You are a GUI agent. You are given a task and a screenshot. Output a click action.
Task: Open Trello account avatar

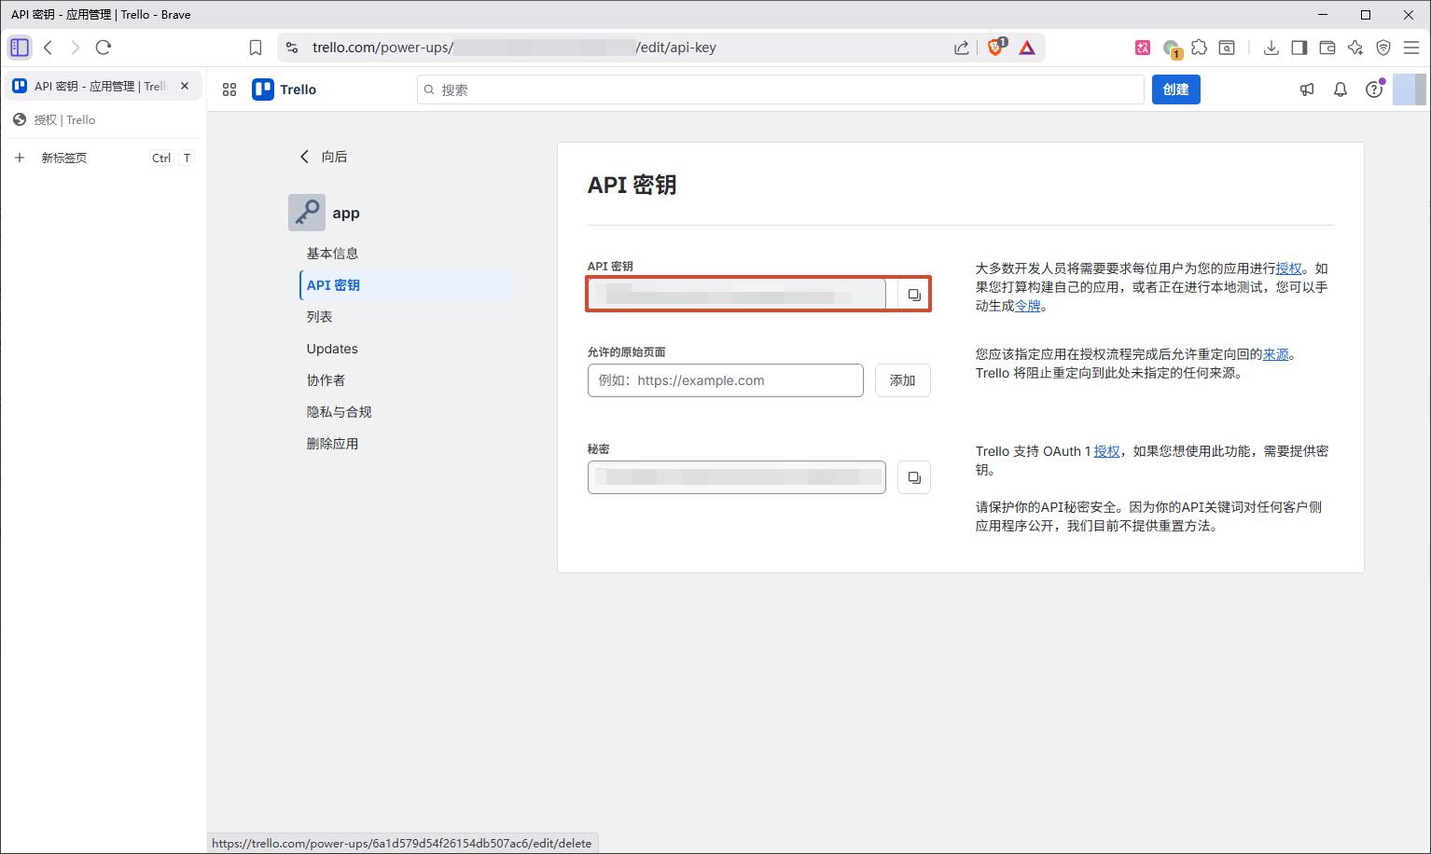[1410, 90]
